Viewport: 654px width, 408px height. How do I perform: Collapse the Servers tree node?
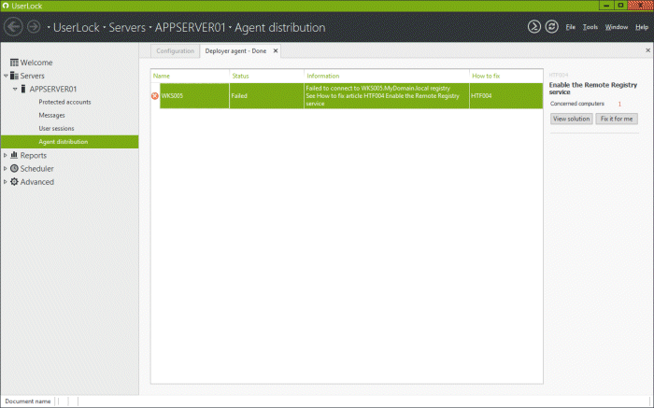tap(6, 76)
